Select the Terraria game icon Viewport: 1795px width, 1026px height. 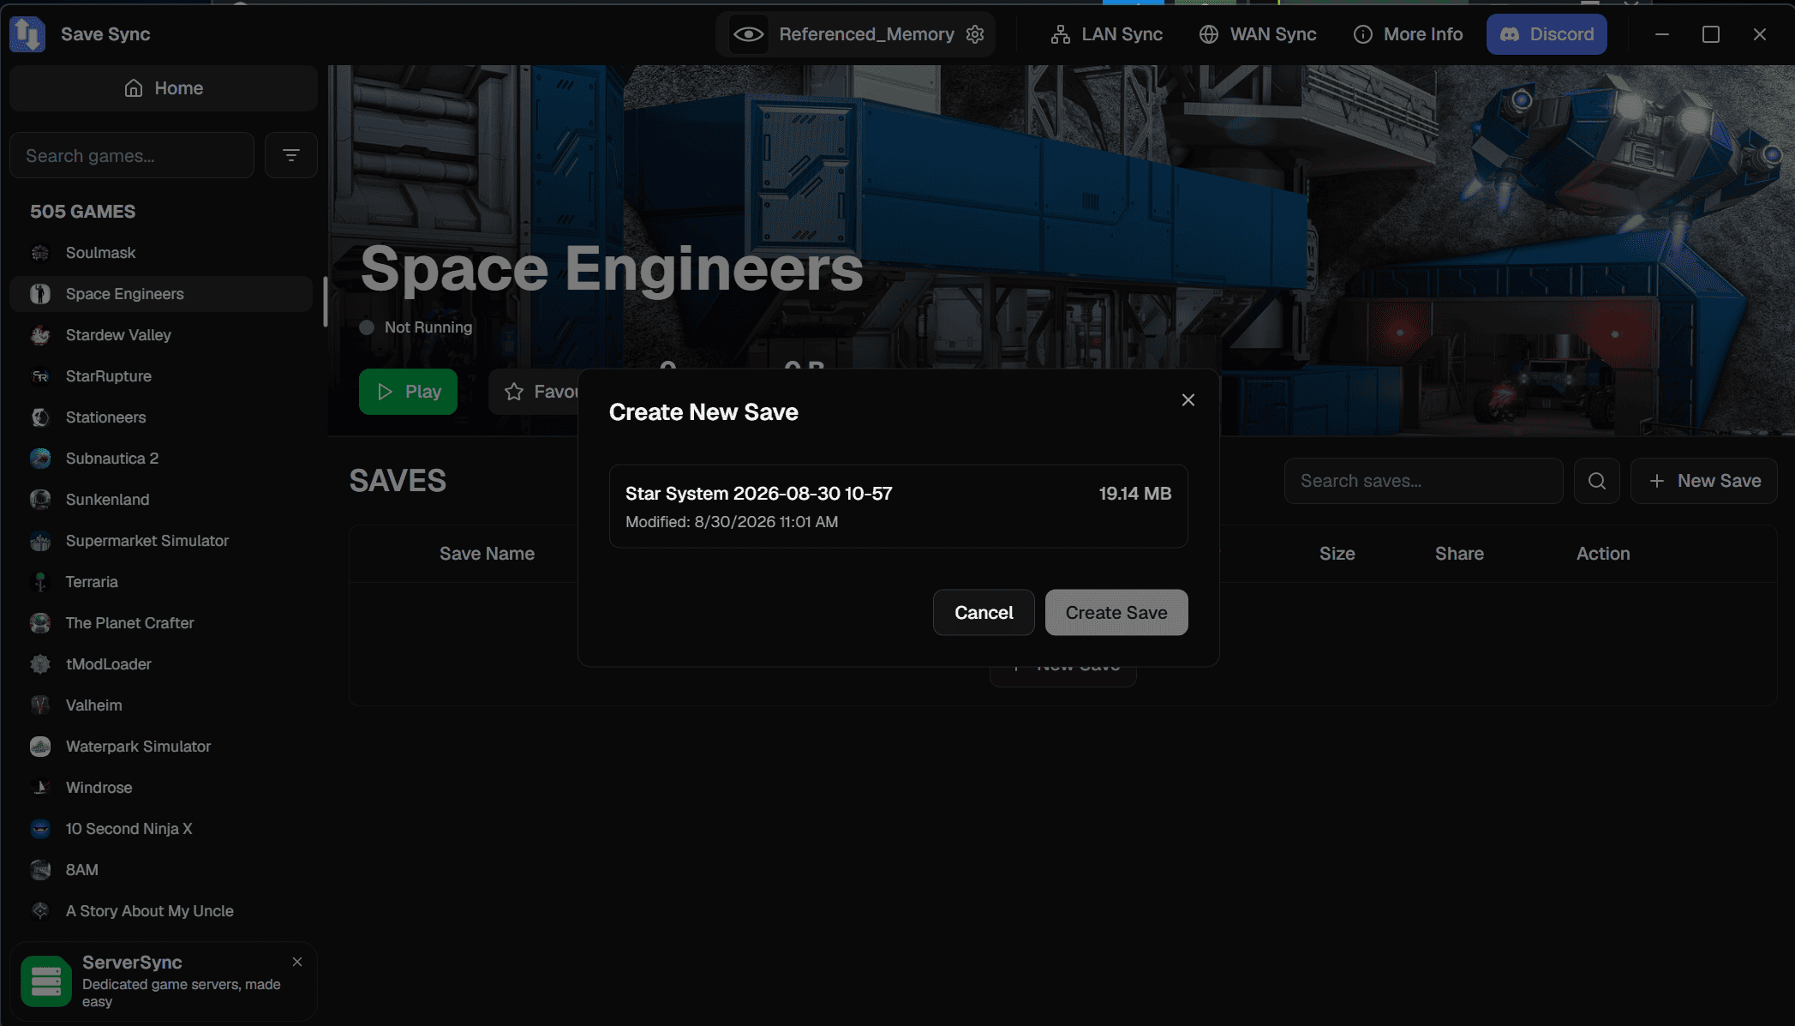(x=40, y=582)
